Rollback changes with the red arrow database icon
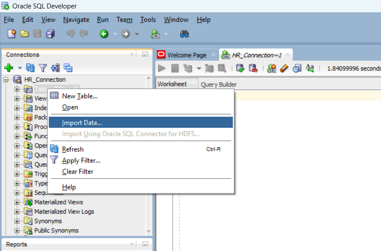 (x=253, y=68)
